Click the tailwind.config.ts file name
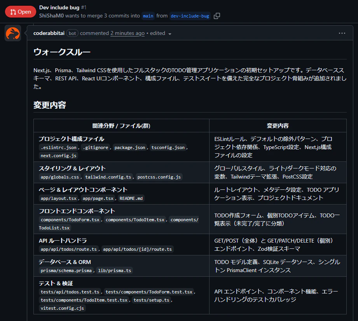 [x=108, y=177]
